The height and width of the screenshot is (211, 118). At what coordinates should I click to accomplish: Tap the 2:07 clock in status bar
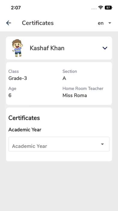[x=16, y=8]
